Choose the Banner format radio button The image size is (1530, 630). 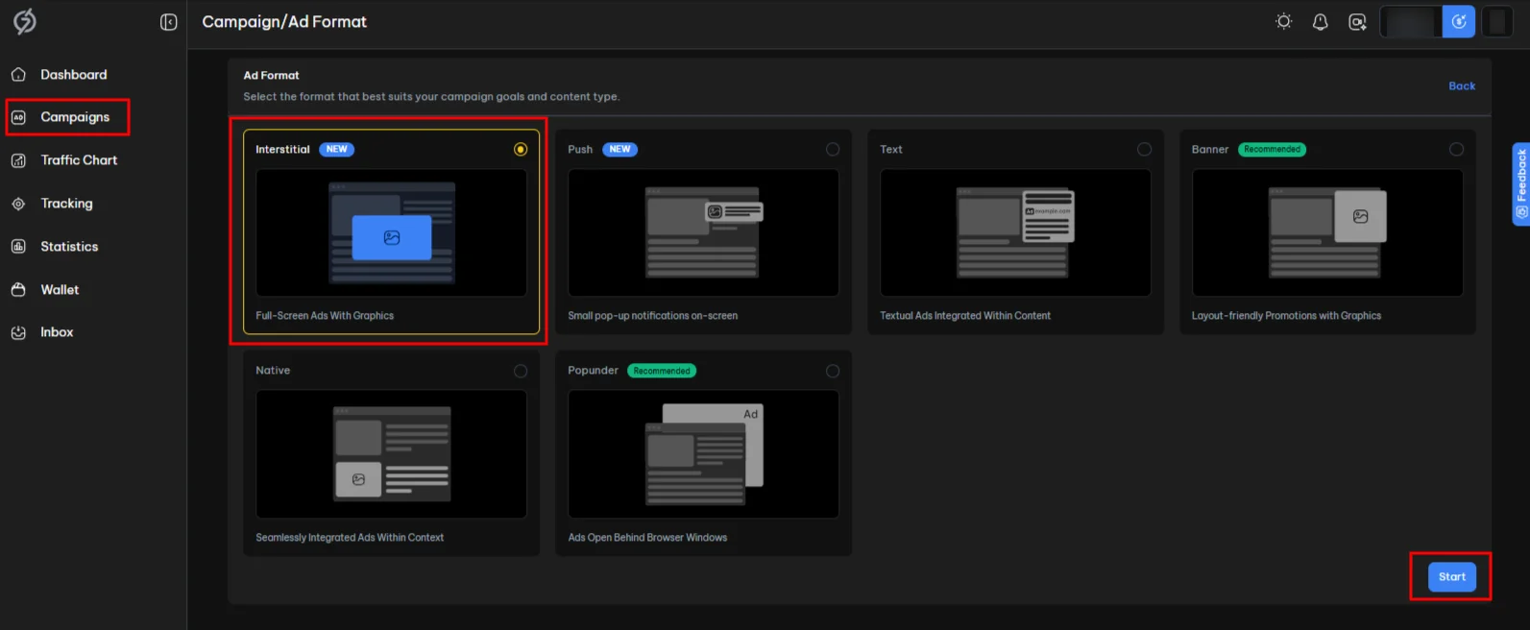point(1456,149)
